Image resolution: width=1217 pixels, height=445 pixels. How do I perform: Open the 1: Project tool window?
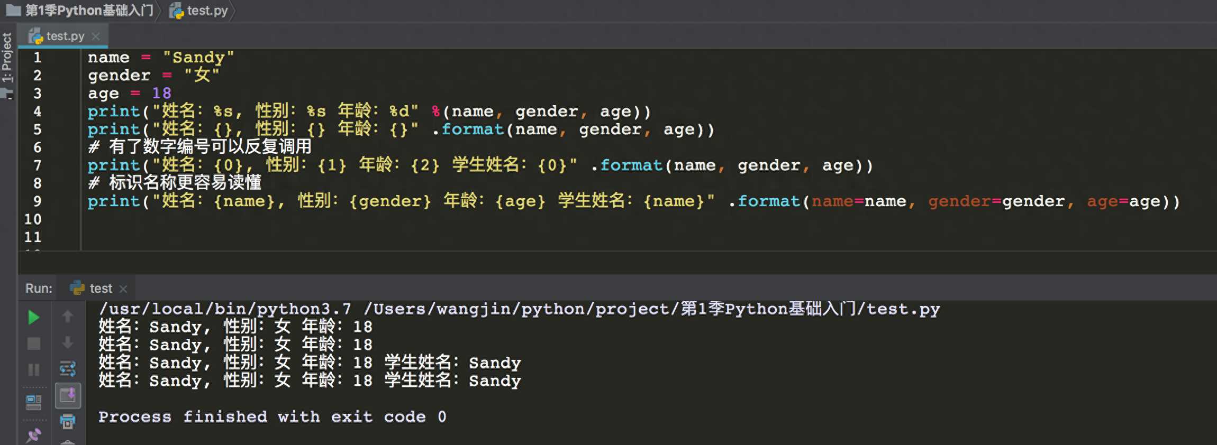point(7,57)
